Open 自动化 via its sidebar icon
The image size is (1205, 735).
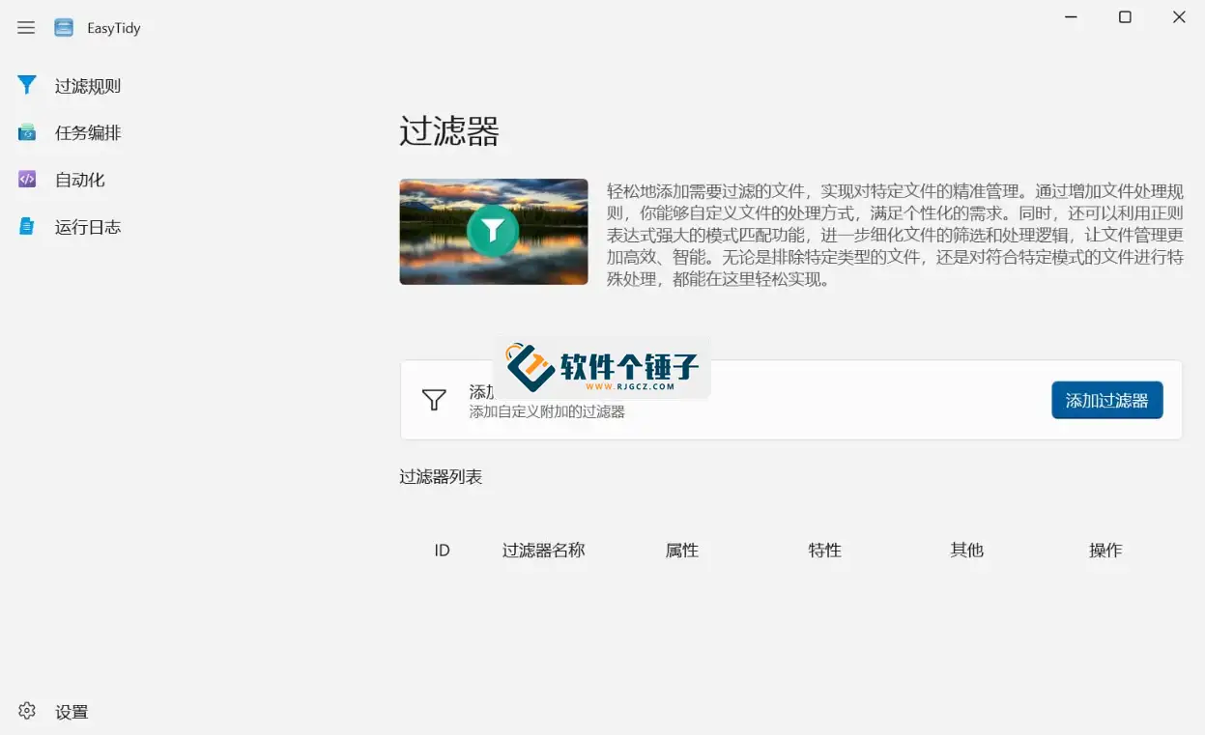(x=26, y=180)
